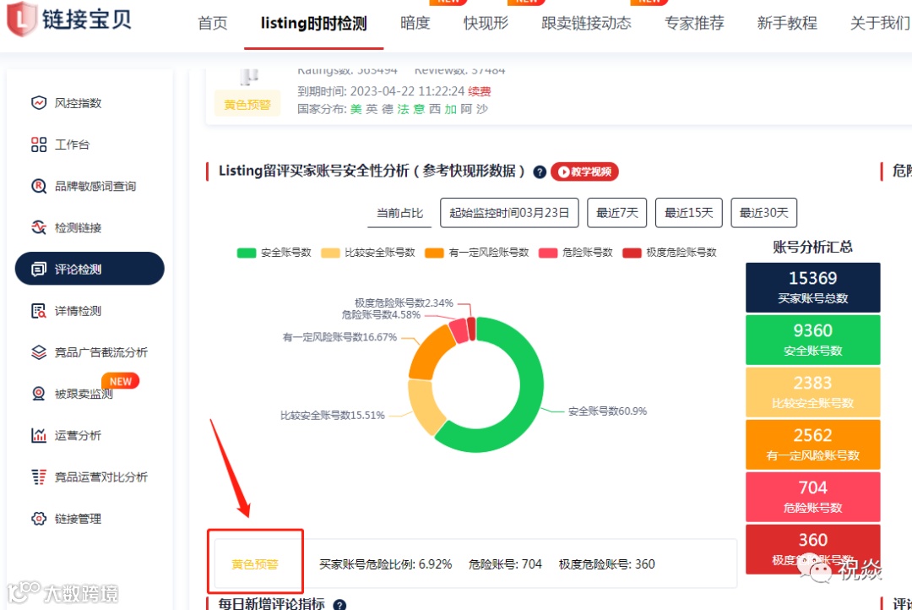Click the 被跟卖监测 camera icon

click(x=38, y=394)
